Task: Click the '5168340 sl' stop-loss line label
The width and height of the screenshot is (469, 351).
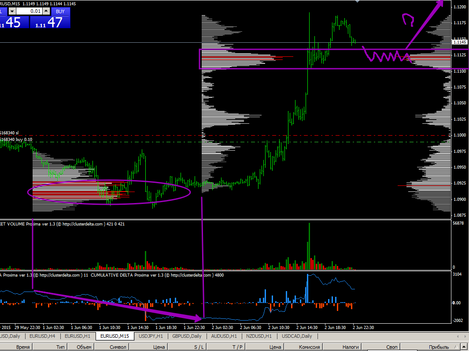Action: (9, 133)
